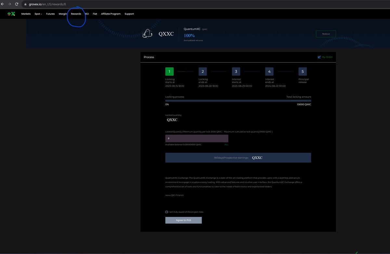
Task: Select step 4 Interest ends at
Action: [269, 71]
